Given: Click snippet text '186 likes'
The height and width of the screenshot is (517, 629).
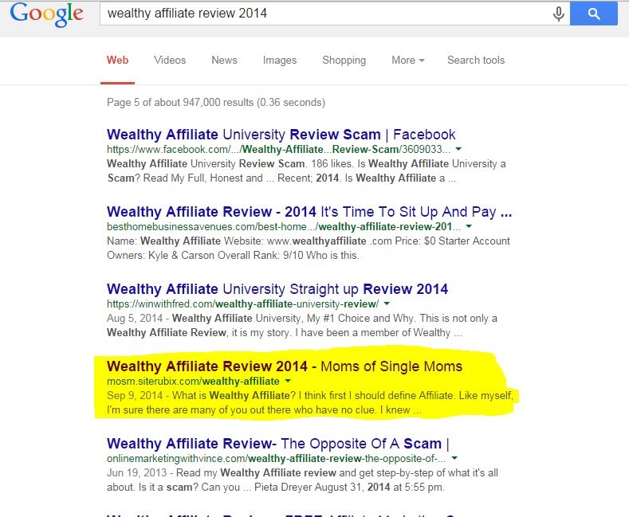Looking at the screenshot, I should 332,164.
